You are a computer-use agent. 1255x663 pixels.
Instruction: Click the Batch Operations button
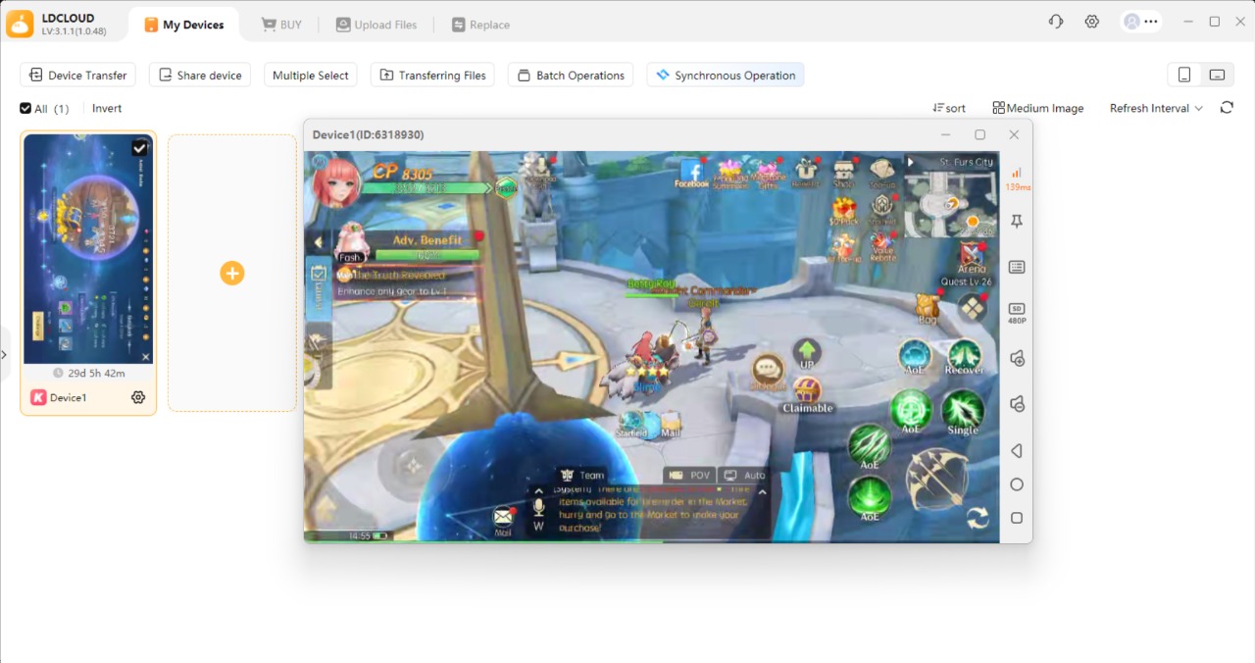coord(571,76)
